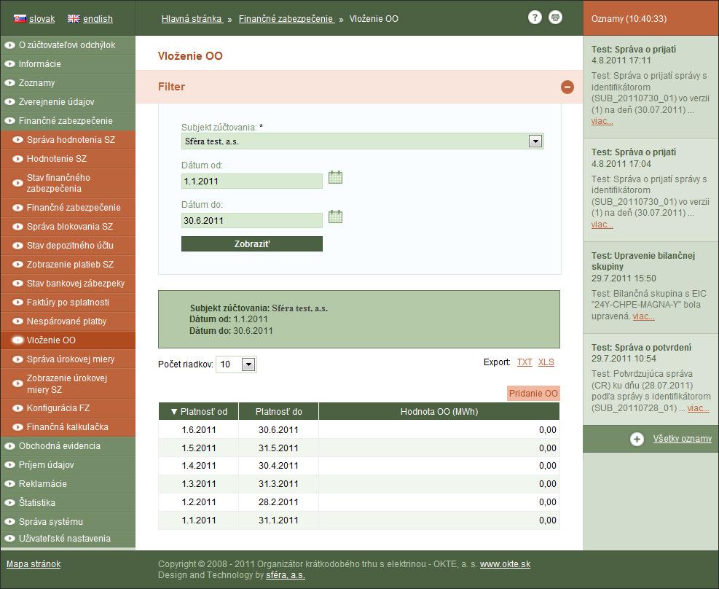Click plus icon beside Všetky oznamy
The width and height of the screenshot is (719, 589).
click(637, 439)
